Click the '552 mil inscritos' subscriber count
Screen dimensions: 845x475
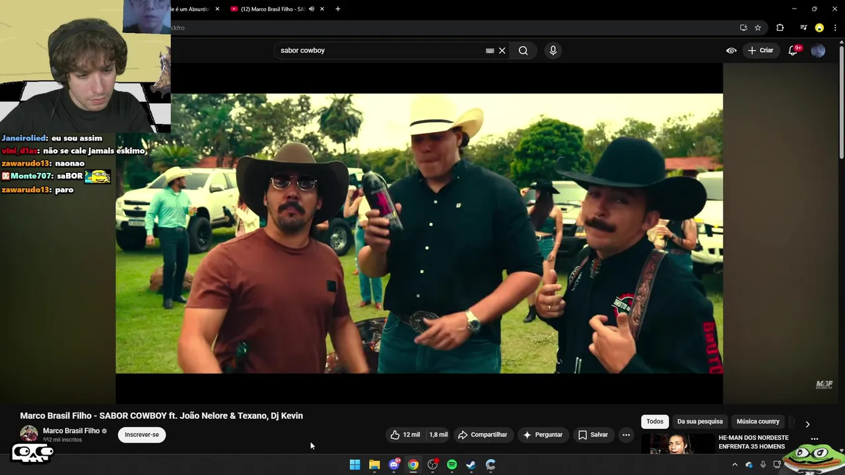tap(62, 439)
